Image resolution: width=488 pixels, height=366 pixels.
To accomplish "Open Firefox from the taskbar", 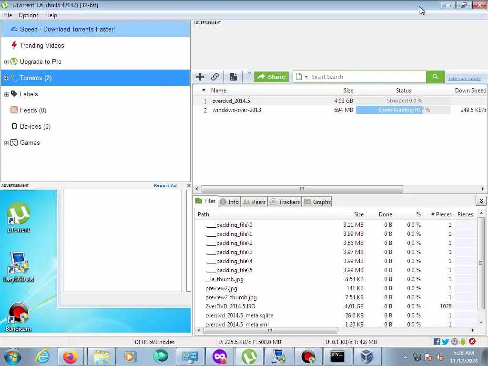I will click(x=71, y=356).
